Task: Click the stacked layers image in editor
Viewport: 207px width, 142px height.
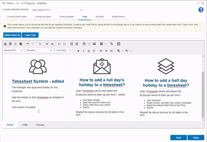Action: point(166,66)
